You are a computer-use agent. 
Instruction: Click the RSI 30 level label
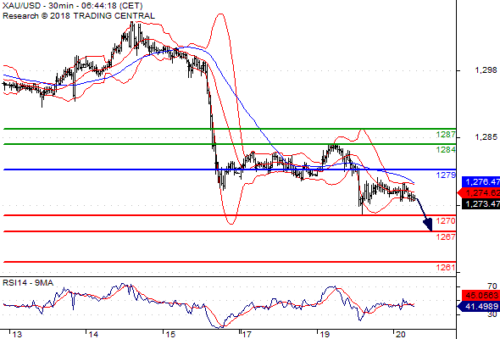(492, 314)
